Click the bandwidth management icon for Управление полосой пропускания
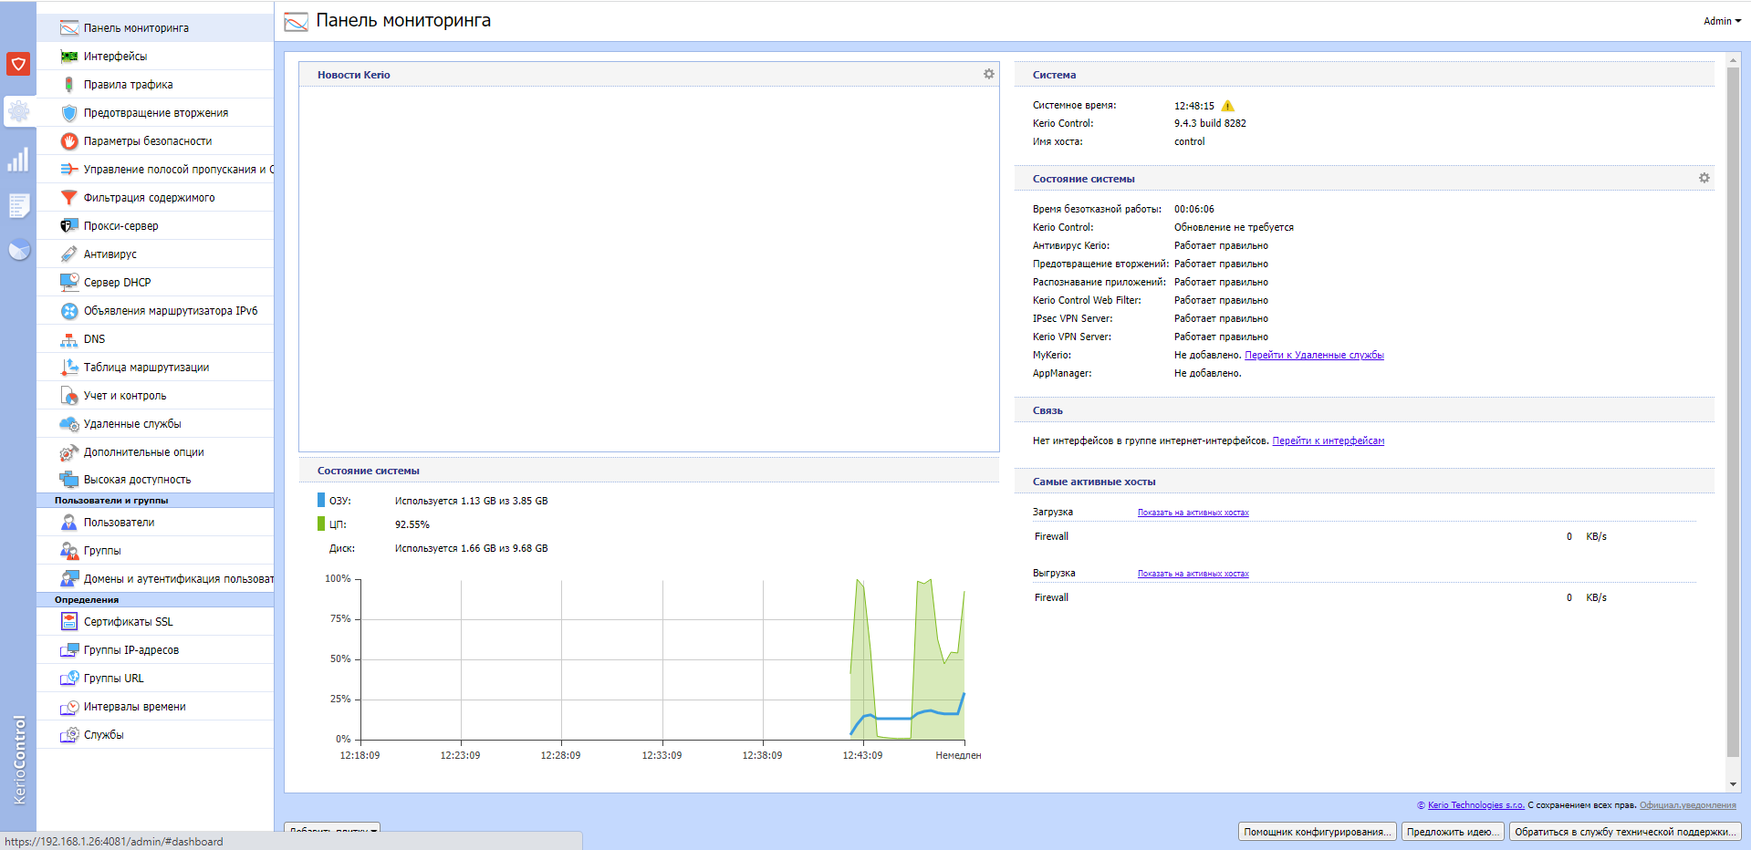The image size is (1751, 850). 68,170
